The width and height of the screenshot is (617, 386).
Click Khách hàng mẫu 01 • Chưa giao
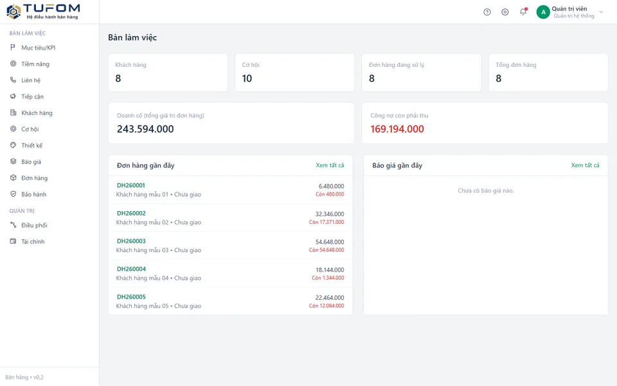(159, 194)
